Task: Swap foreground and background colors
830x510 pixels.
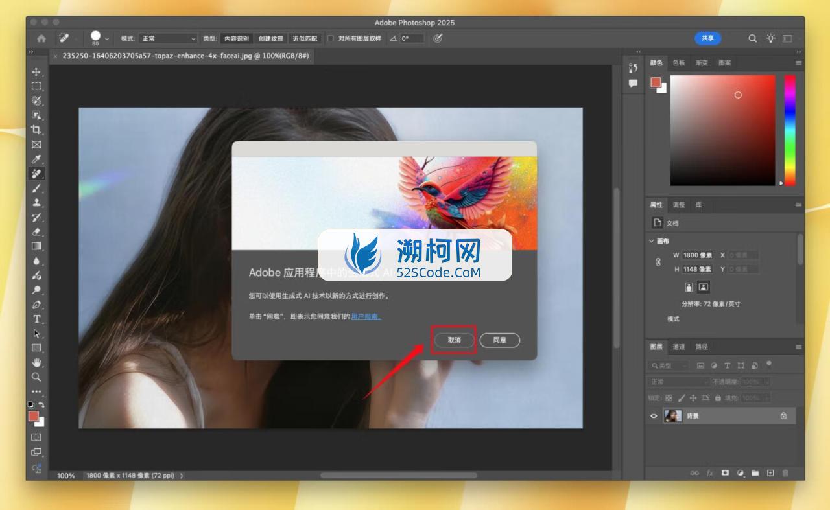Action: (x=42, y=404)
